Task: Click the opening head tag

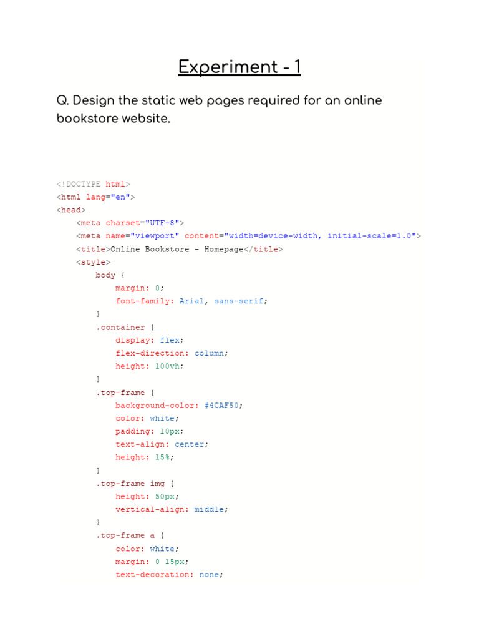Action: 71,210
